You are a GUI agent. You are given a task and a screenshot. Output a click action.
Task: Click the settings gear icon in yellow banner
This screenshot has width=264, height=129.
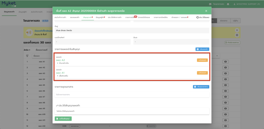pyautogui.click(x=237, y=35)
